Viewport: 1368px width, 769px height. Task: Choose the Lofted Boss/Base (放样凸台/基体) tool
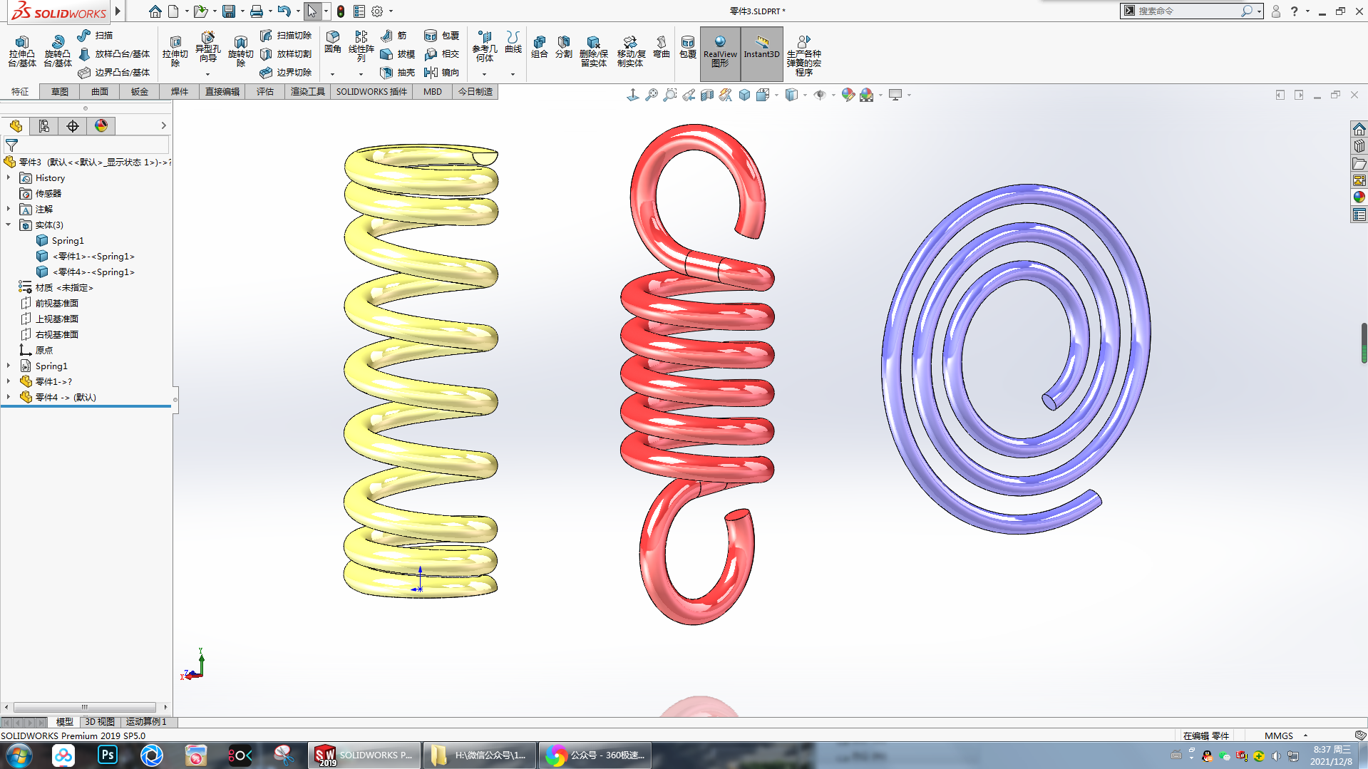click(113, 53)
